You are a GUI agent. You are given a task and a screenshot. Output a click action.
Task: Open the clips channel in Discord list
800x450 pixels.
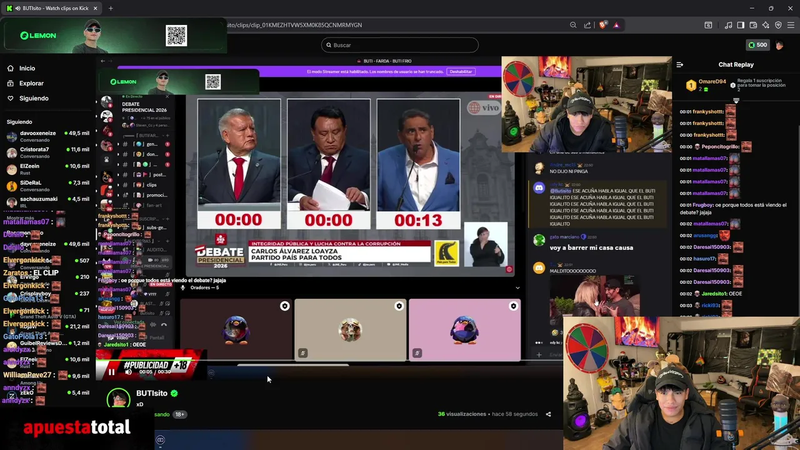(151, 185)
